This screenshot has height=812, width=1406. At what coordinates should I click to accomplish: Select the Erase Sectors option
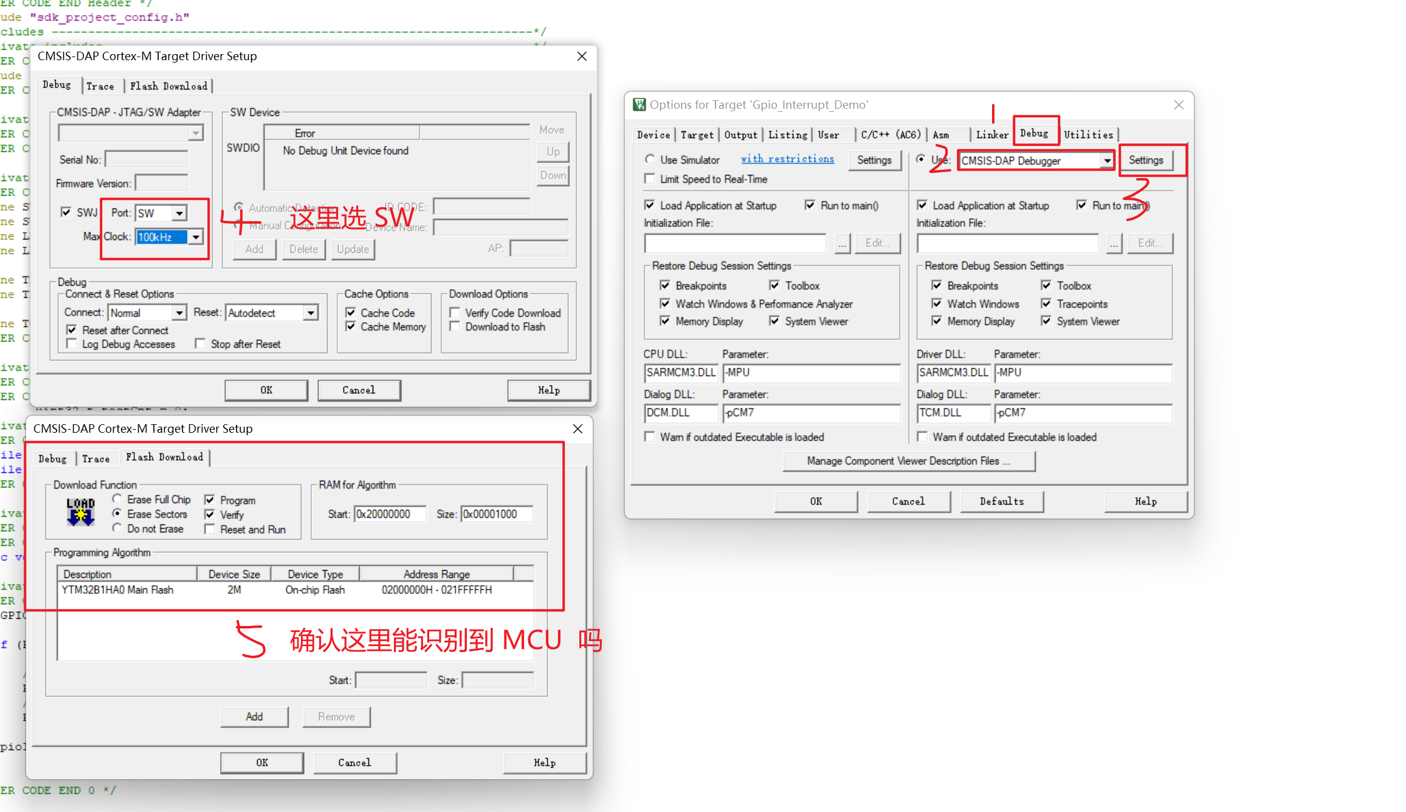[117, 514]
